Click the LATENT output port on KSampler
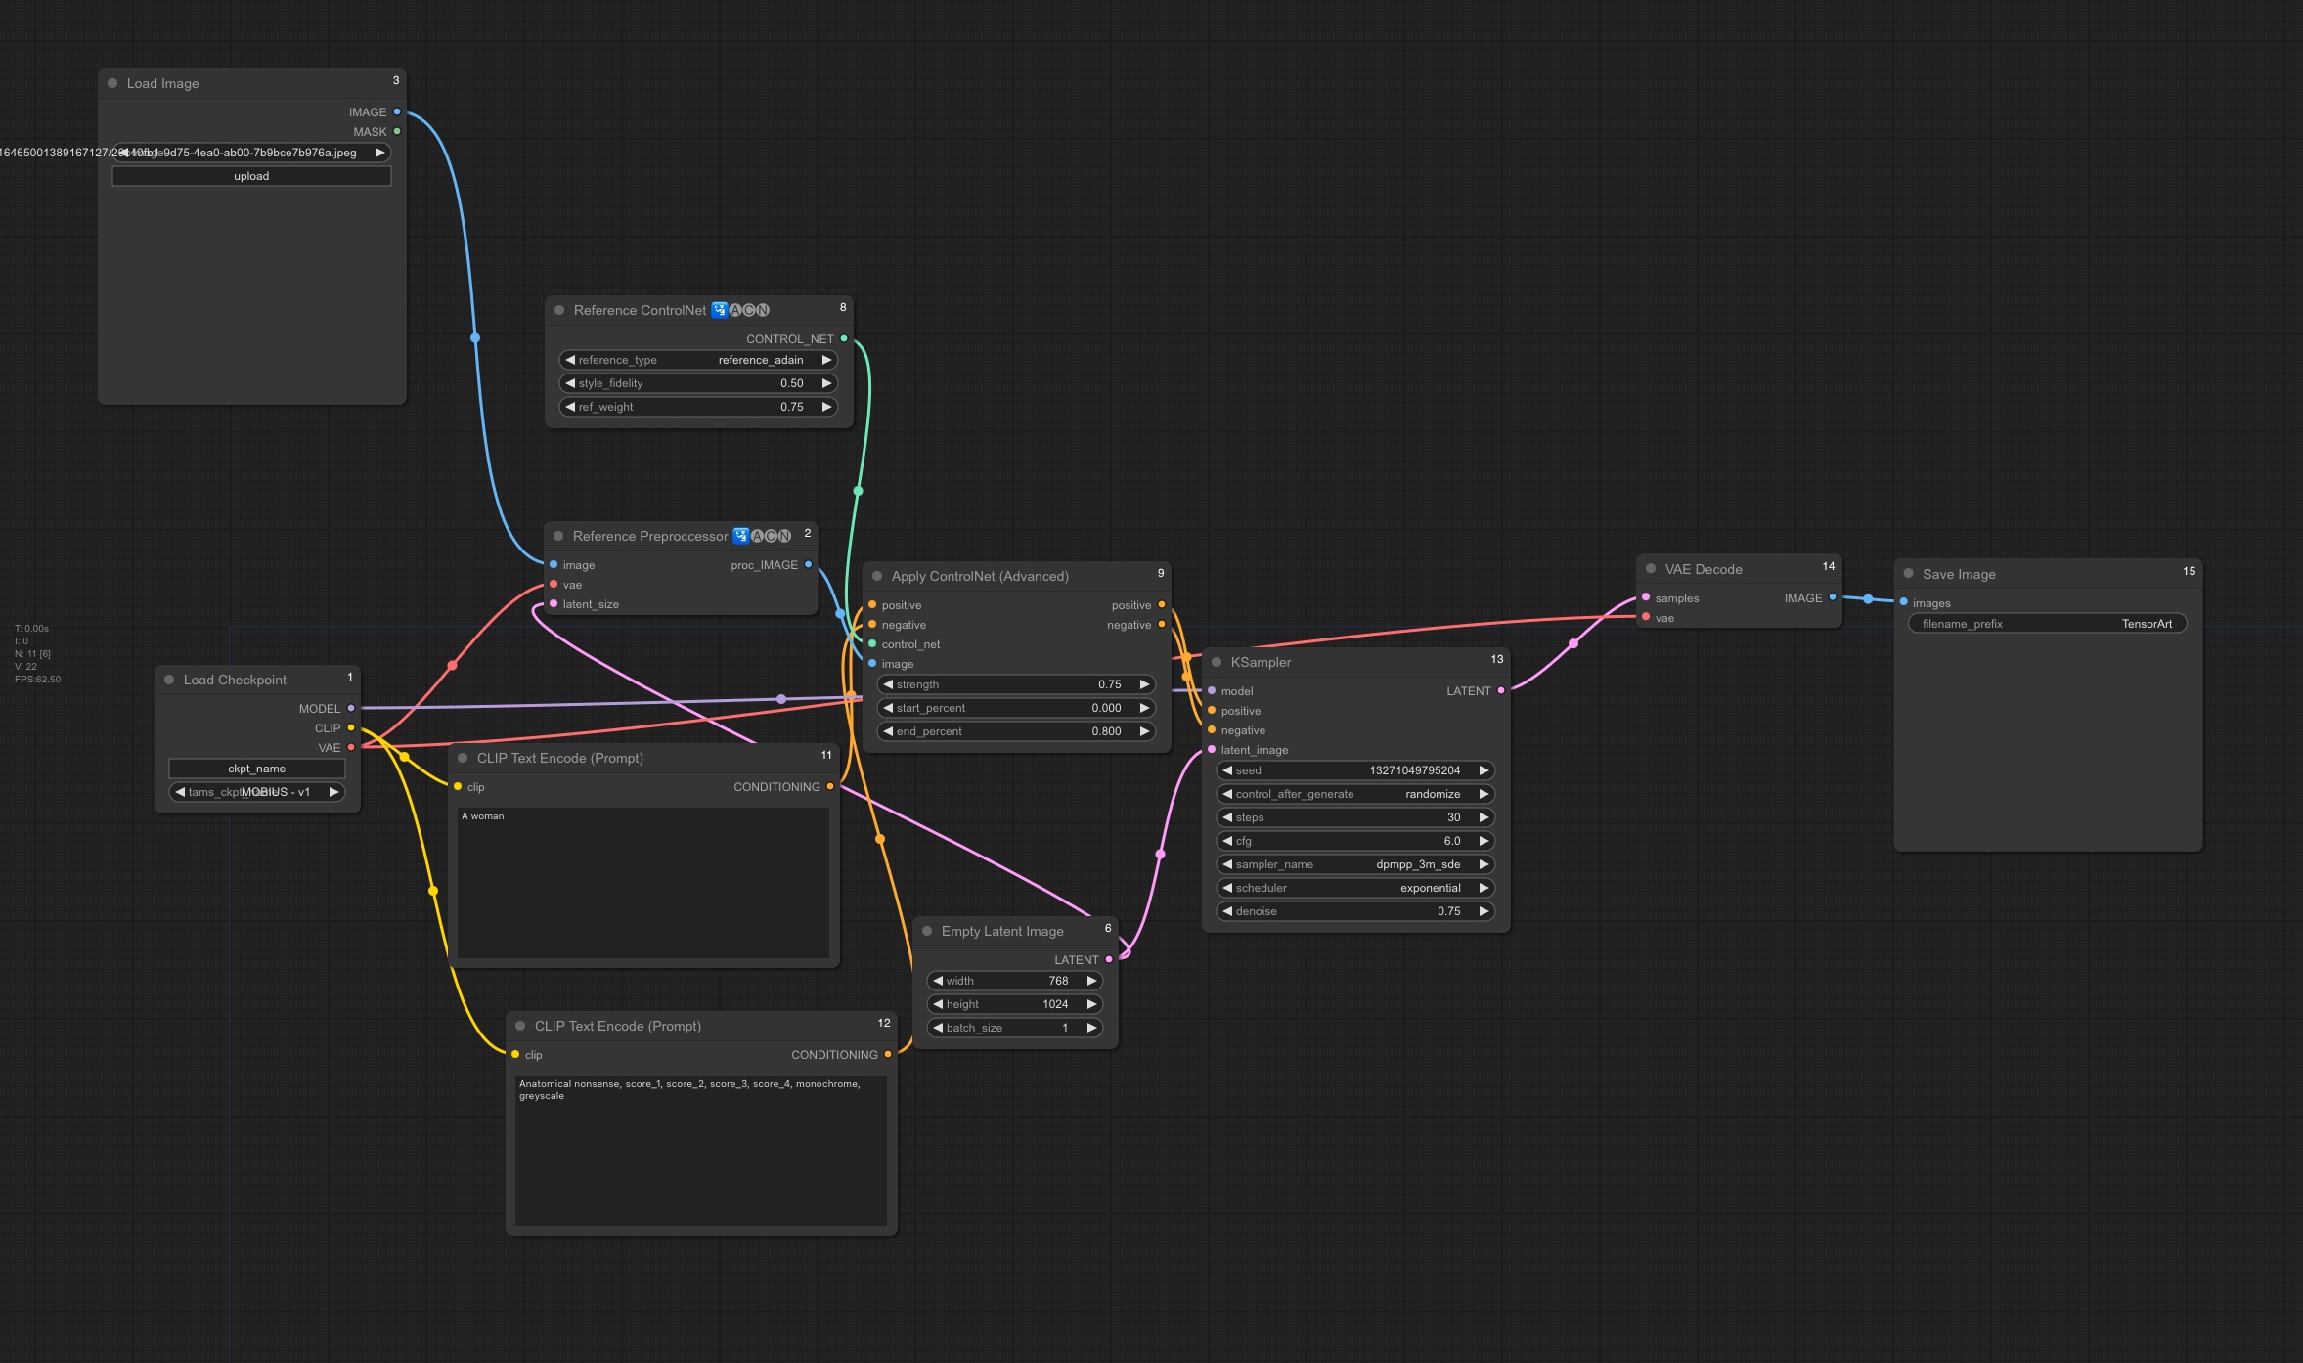This screenshot has width=2303, height=1363. point(1501,690)
